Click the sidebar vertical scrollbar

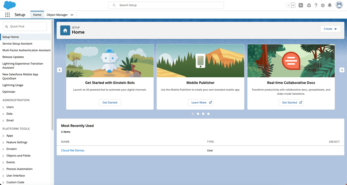pyautogui.click(x=52, y=75)
